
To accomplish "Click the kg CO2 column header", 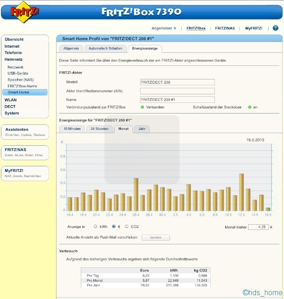I will click(200, 271).
